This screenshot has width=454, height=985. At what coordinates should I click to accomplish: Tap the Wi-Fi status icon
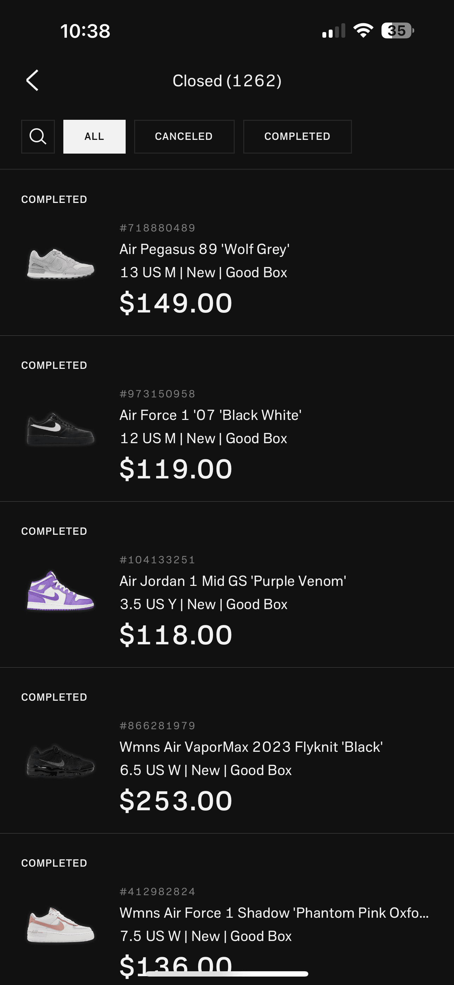coord(363,31)
